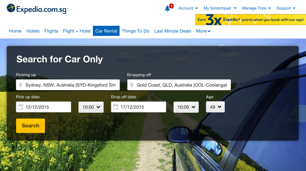Expand the Account dropdown
Screen dimensions: 306x171
coord(188,8)
